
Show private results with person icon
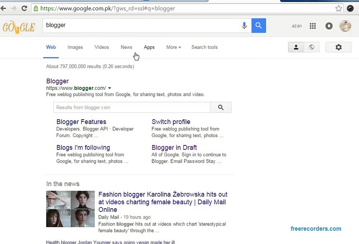[x=296, y=47]
